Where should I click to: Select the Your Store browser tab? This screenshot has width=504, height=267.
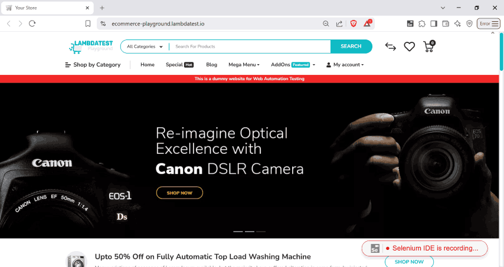[x=47, y=8]
